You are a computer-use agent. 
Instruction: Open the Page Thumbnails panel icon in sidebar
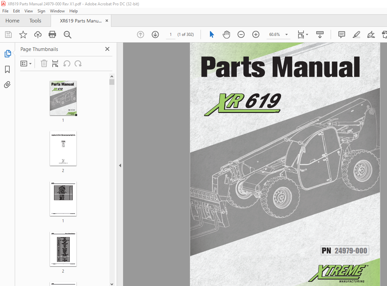[8, 54]
